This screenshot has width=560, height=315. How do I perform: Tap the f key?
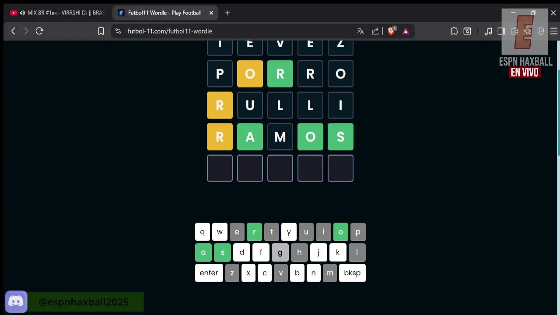pos(261,252)
